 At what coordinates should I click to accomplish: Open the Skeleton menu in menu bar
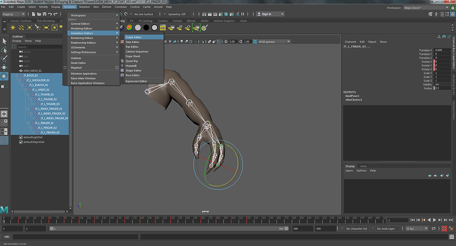click(84, 7)
